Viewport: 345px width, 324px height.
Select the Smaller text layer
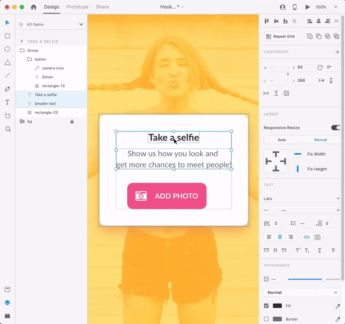click(51, 104)
